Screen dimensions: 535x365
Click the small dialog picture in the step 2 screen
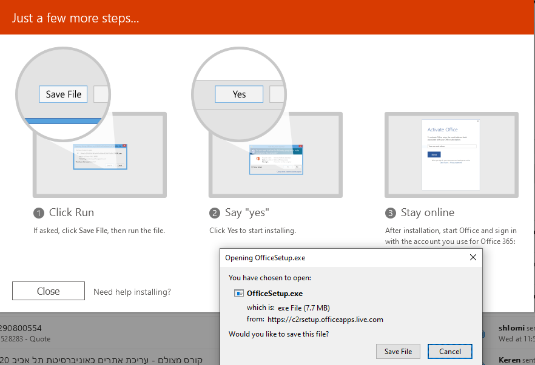pos(276,160)
